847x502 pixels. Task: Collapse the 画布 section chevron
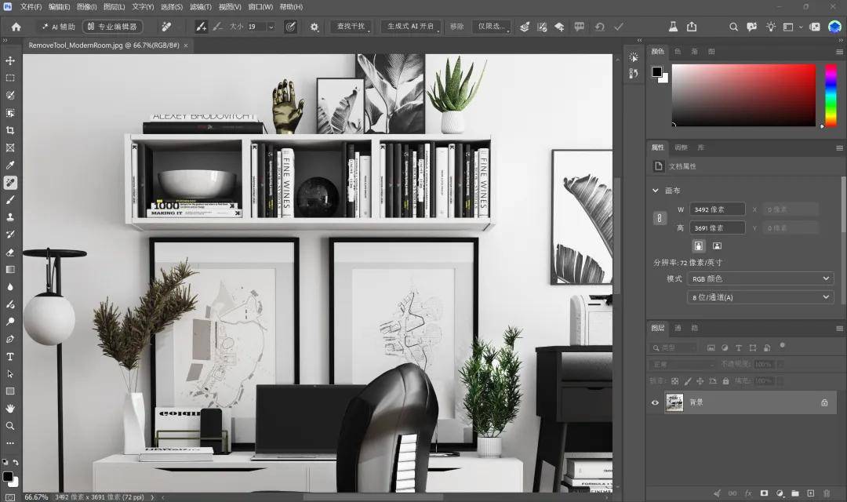pyautogui.click(x=655, y=191)
